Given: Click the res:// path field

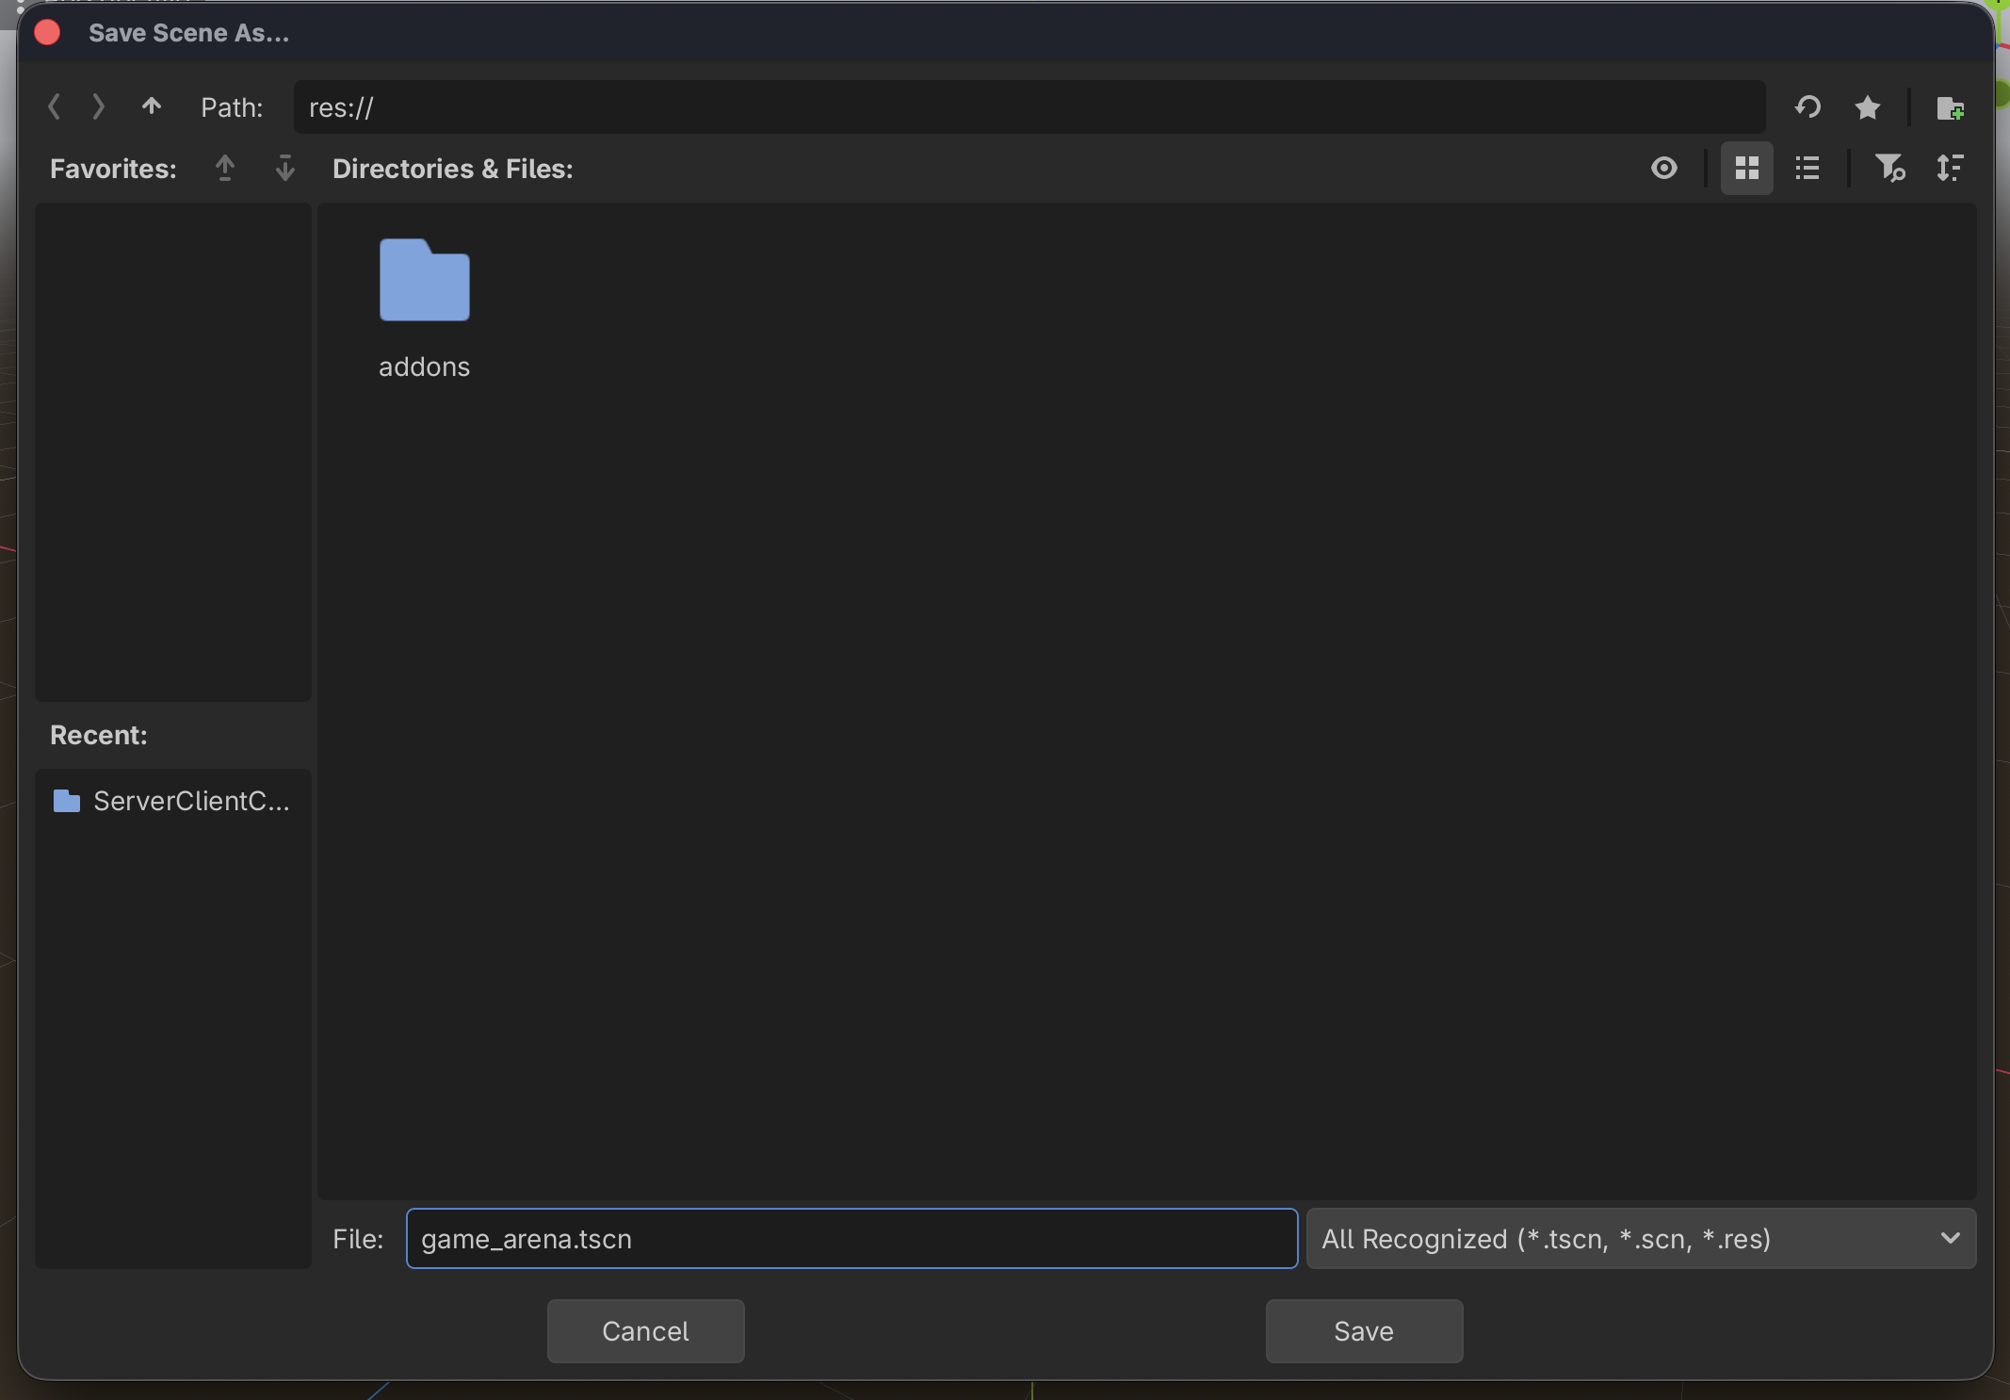Looking at the screenshot, I should tap(1029, 107).
